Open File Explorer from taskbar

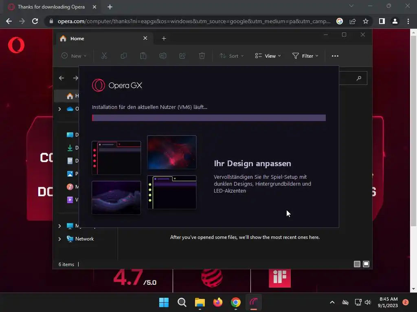point(200,302)
